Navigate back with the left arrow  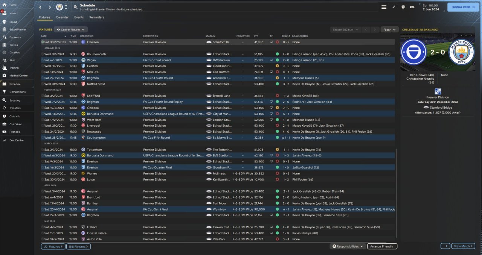[40, 7]
